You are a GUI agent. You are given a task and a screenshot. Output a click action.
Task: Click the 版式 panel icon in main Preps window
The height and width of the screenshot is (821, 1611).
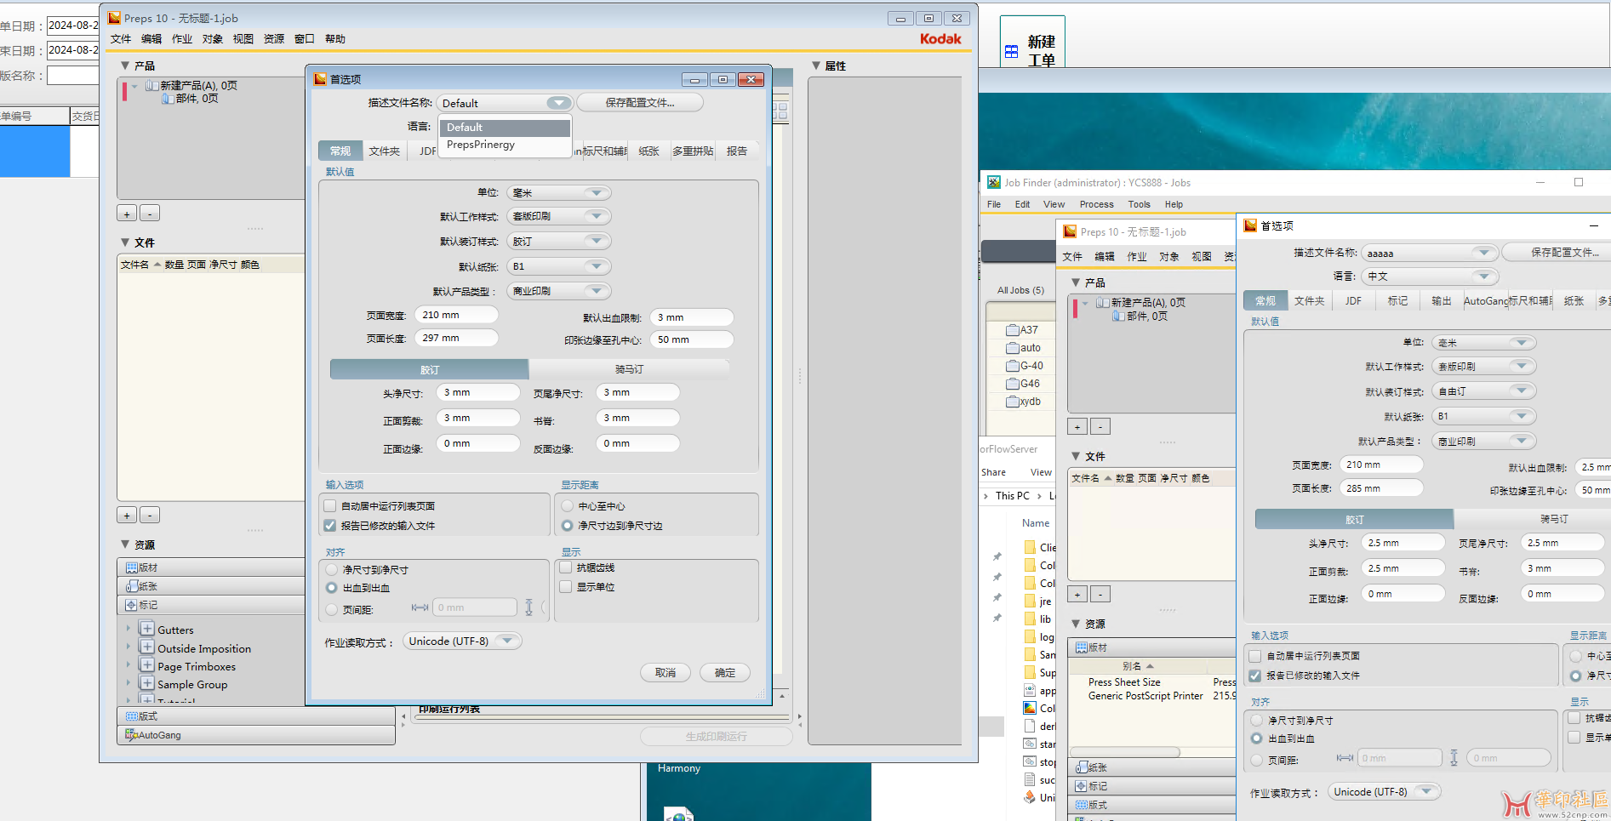pyautogui.click(x=131, y=716)
